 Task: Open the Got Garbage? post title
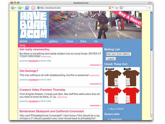(29, 71)
